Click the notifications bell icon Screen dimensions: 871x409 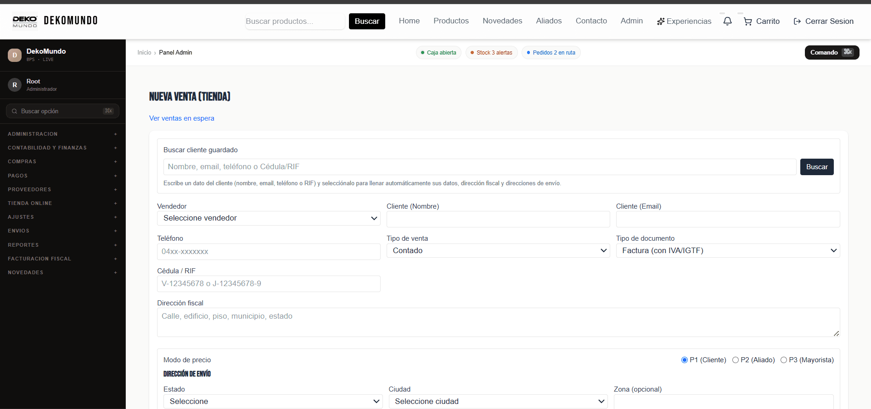click(x=727, y=21)
